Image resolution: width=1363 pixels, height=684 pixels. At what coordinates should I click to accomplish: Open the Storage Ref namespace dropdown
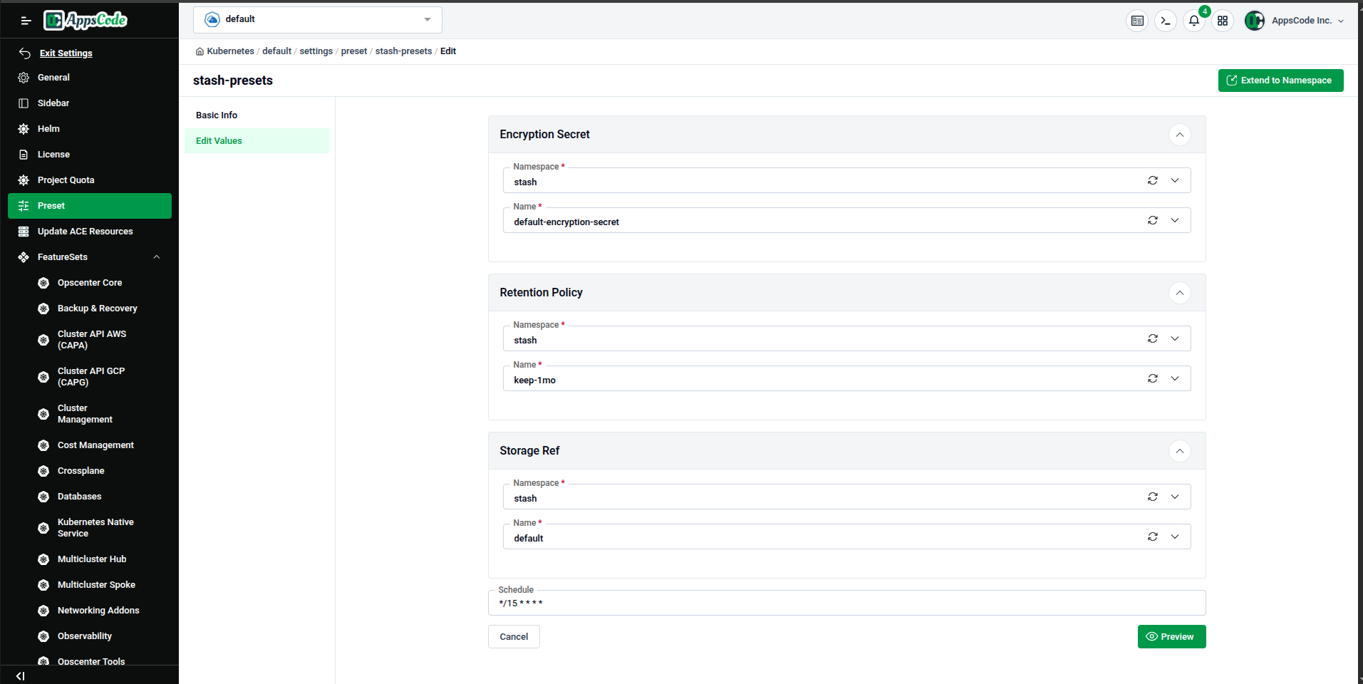[x=1175, y=497]
